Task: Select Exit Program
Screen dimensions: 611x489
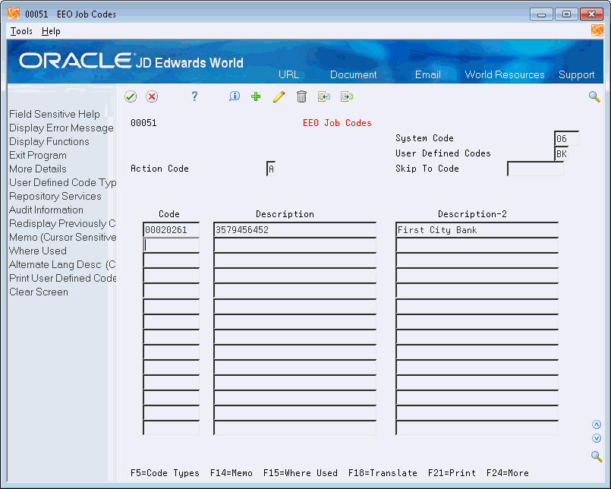Action: coord(38,155)
